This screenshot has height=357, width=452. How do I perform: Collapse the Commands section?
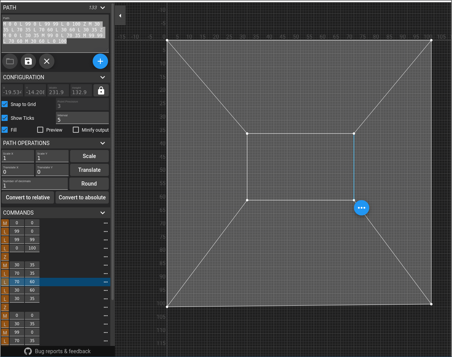click(103, 213)
